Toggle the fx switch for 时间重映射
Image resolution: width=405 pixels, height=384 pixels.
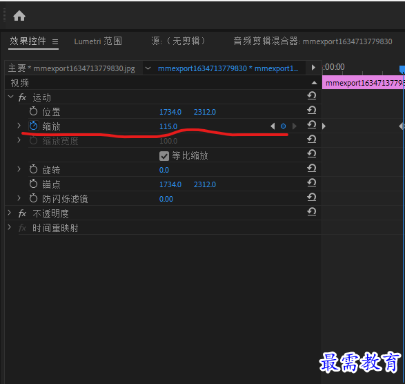[23, 228]
